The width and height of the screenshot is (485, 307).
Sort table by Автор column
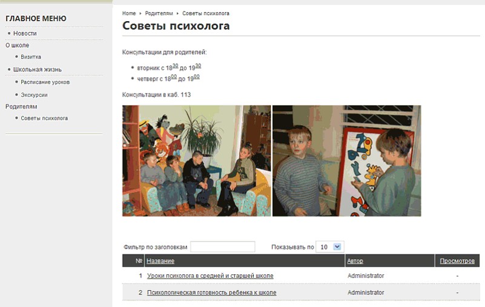coord(355,261)
